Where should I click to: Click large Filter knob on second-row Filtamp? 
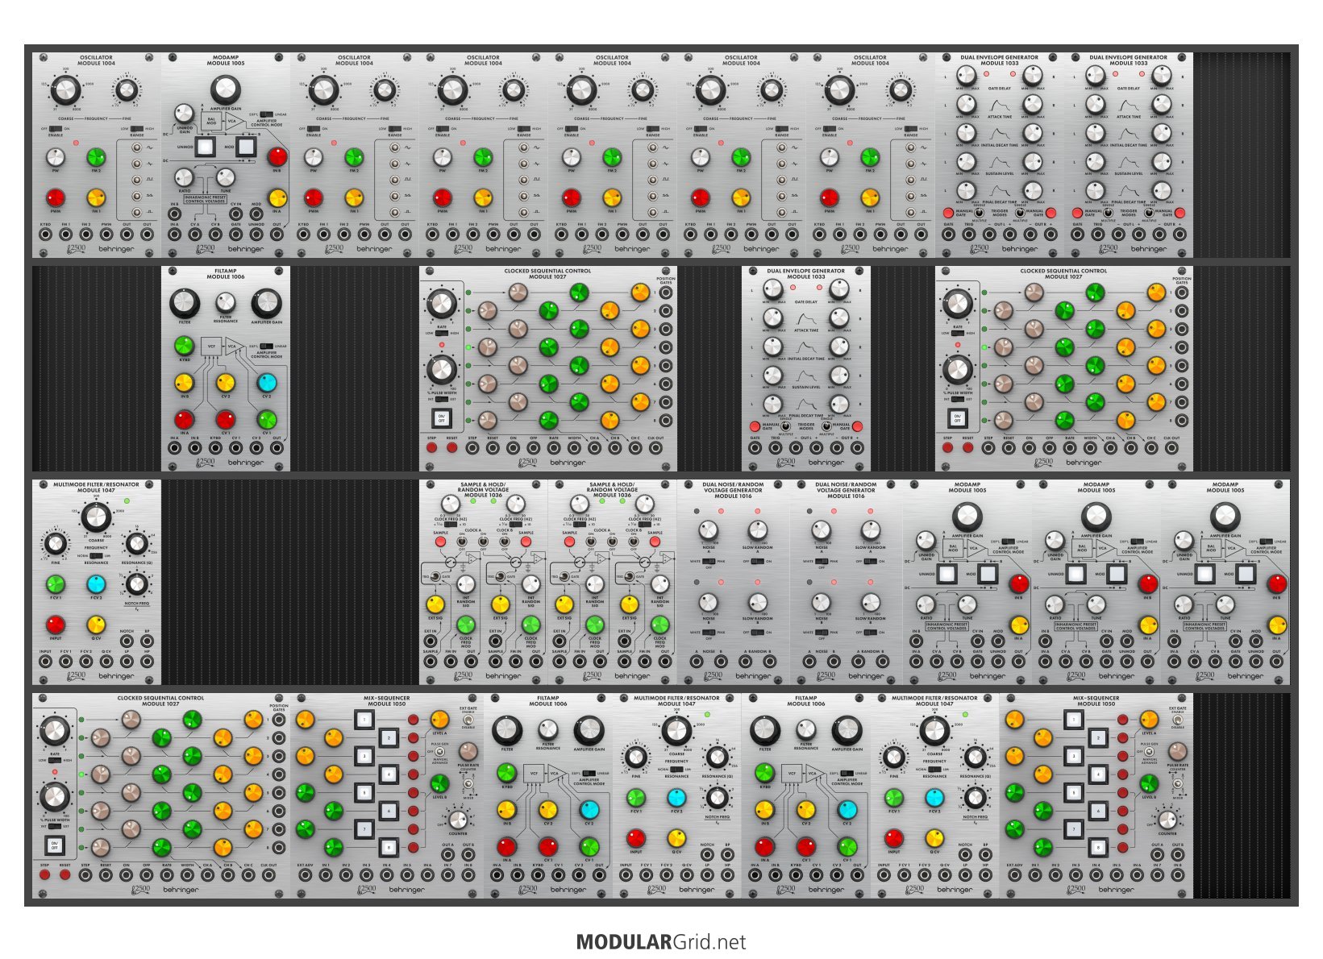click(185, 304)
